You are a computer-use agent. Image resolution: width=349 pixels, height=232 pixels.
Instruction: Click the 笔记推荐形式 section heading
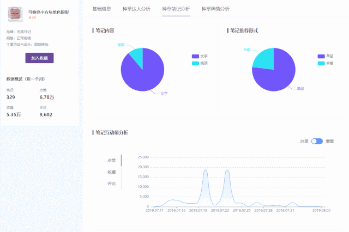[x=244, y=30]
